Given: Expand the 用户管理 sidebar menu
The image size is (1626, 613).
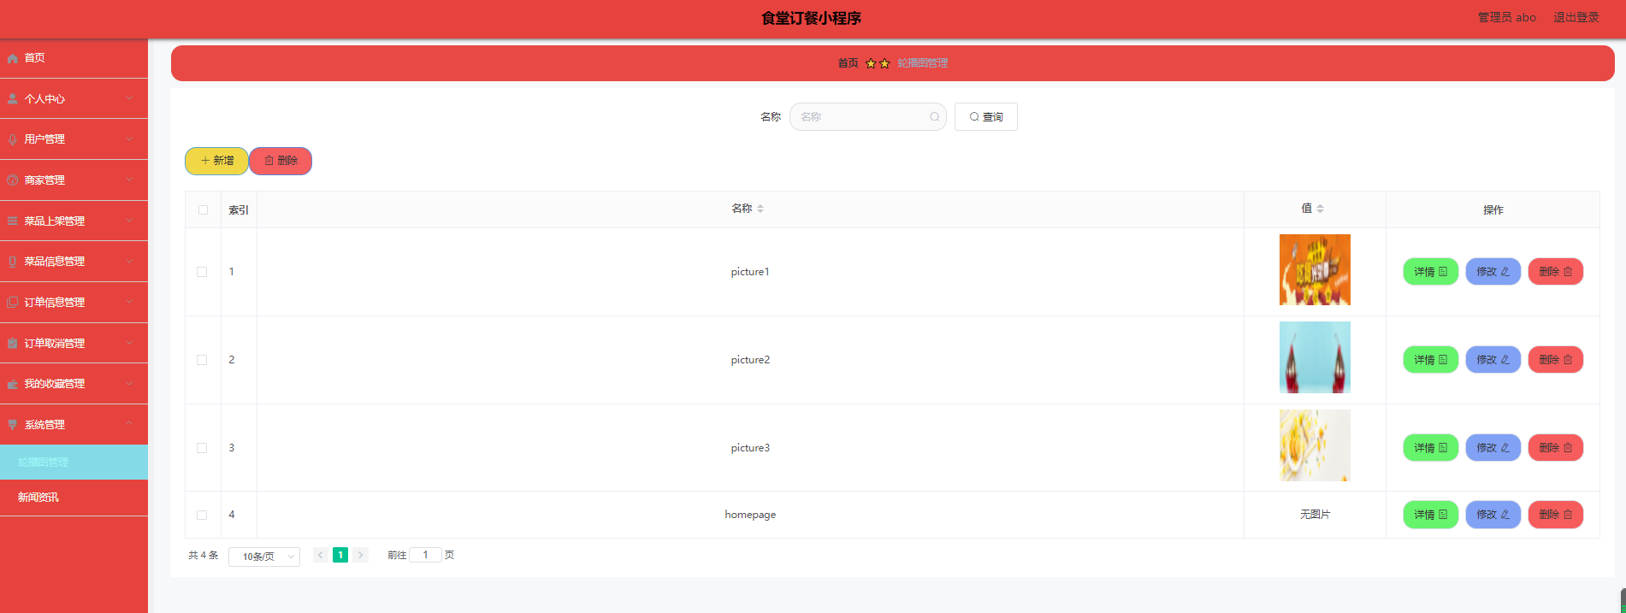Looking at the screenshot, I should (74, 139).
